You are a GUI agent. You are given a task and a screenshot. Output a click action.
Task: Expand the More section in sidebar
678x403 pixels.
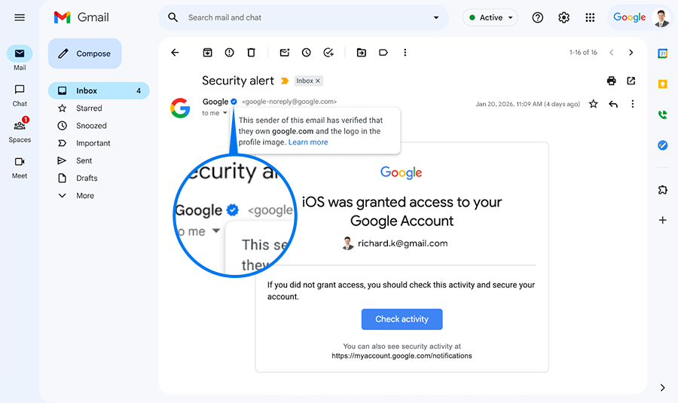tap(85, 196)
